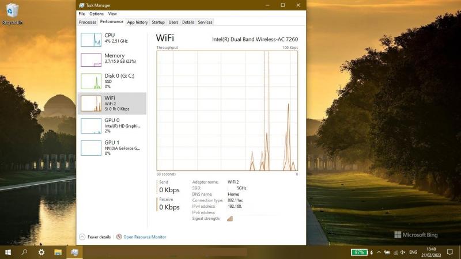Open GPU 1 NVIDIA GeForce view

click(x=112, y=148)
